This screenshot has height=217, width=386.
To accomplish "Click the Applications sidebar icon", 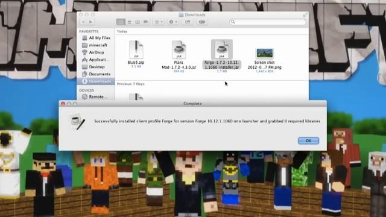I will point(84,60).
